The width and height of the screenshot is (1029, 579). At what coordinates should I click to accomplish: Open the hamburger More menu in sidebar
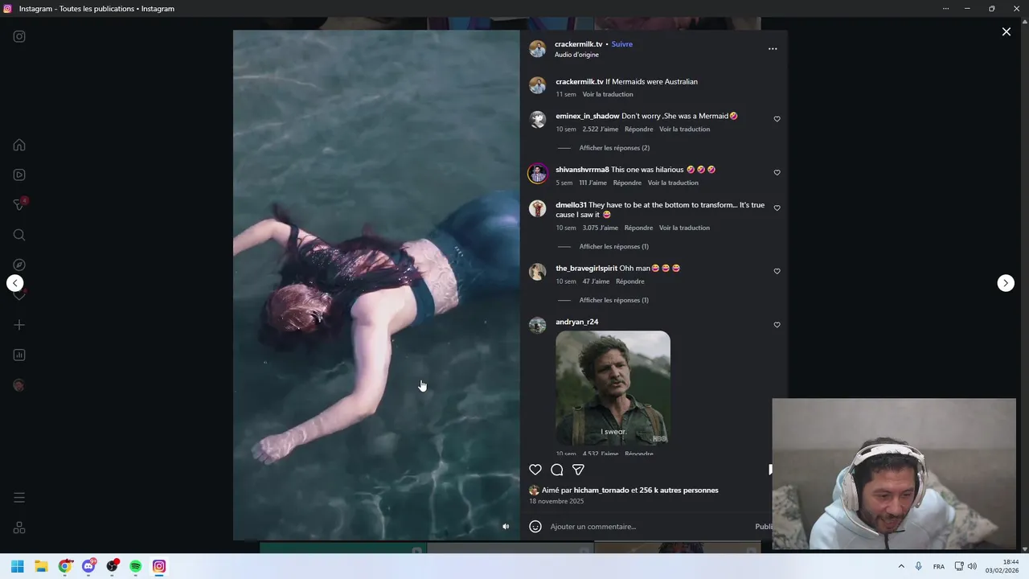click(19, 498)
